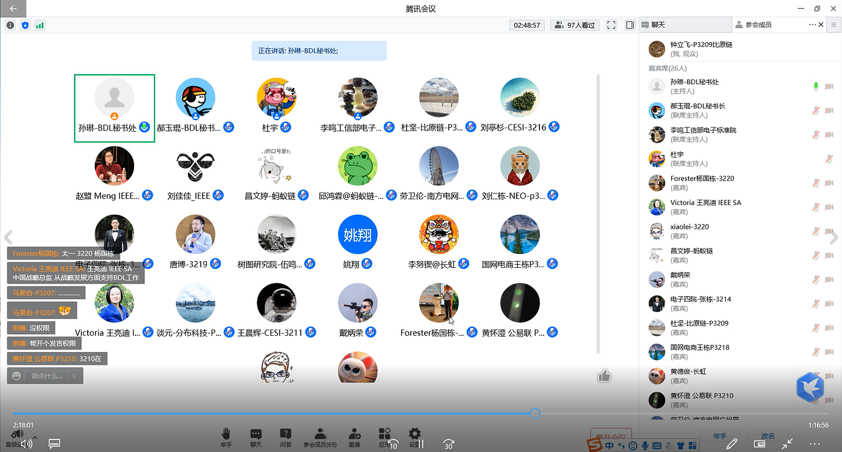Click the picture-in-picture icon bottom-right
The height and width of the screenshot is (452, 842).
coord(760,444)
